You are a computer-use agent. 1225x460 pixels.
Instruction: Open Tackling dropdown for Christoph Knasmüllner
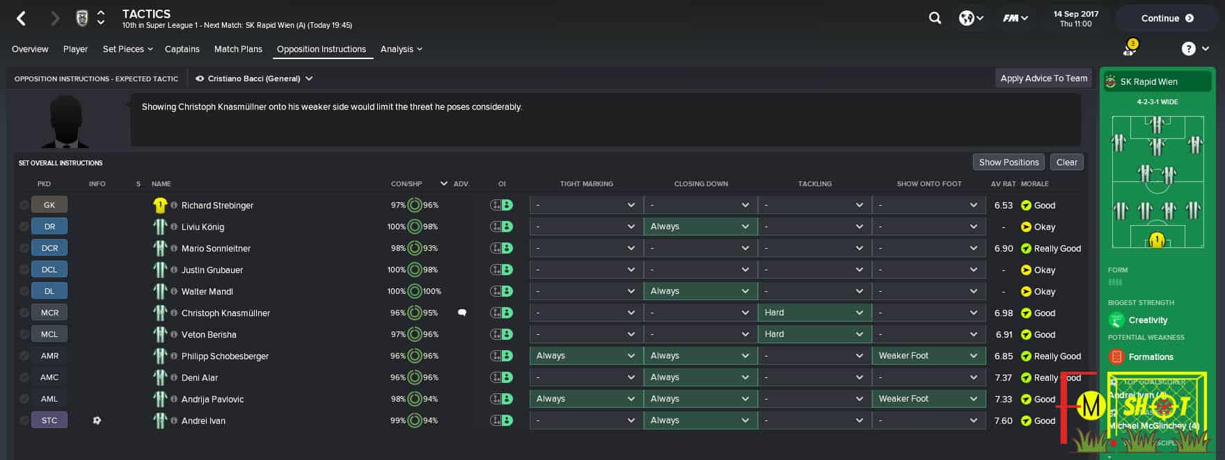(814, 313)
